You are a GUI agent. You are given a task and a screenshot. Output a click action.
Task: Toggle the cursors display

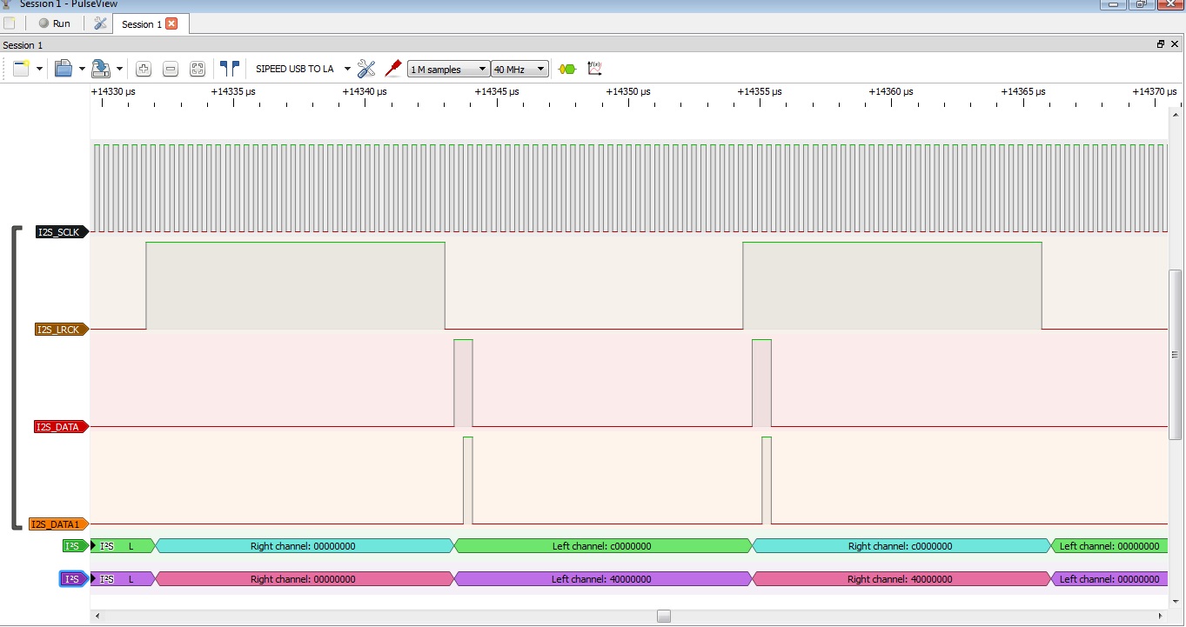click(x=230, y=68)
